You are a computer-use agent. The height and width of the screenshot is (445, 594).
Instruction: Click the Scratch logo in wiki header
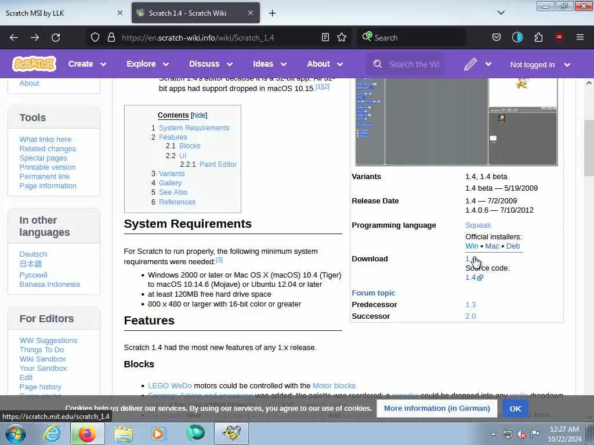(34, 64)
